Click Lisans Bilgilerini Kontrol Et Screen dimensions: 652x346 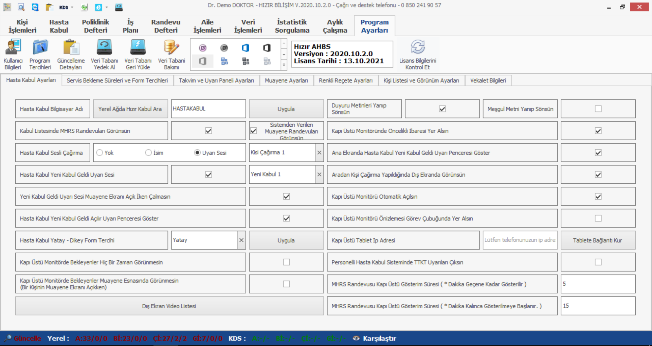pyautogui.click(x=418, y=54)
